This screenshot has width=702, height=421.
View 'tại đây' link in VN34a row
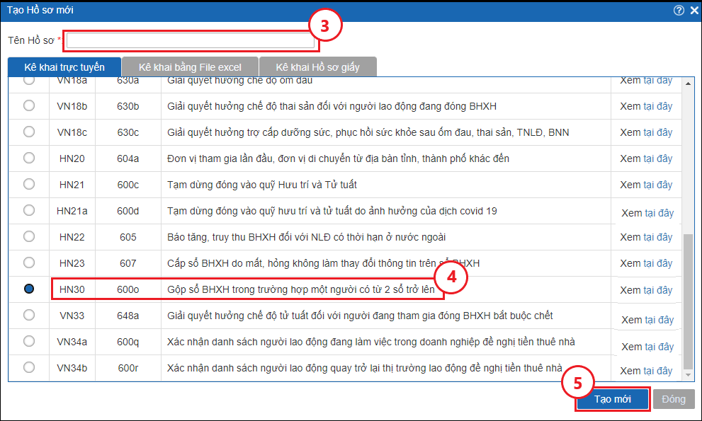659,347
